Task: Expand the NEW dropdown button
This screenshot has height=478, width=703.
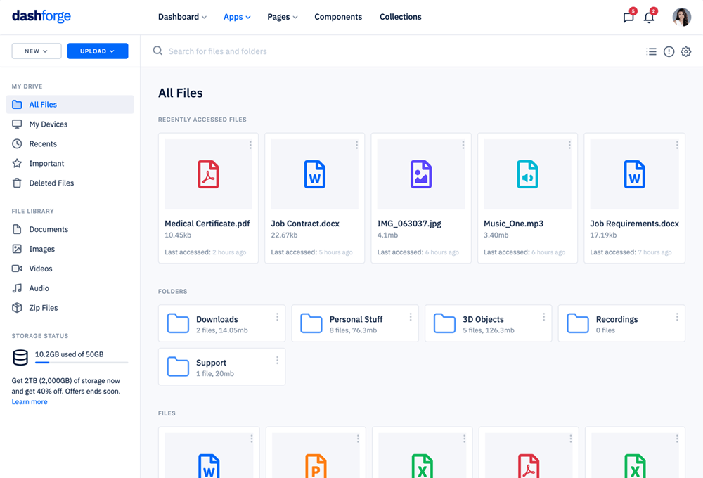Action: point(37,51)
